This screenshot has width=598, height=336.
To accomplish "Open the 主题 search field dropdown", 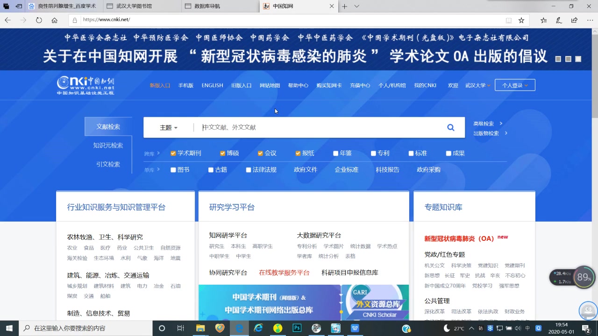I will 169,127.
